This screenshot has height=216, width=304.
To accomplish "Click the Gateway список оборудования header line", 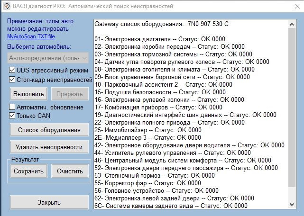I will coord(162,24).
